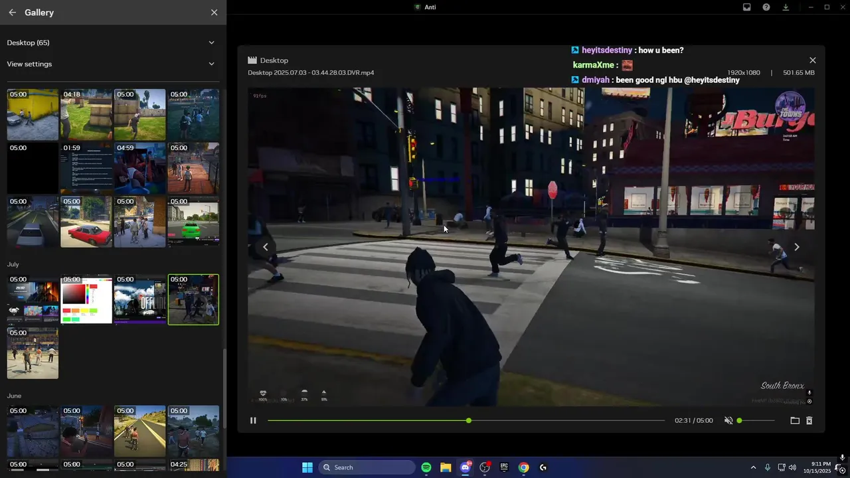Select the highlighted July thumbnail with green border
The width and height of the screenshot is (850, 478).
(193, 299)
